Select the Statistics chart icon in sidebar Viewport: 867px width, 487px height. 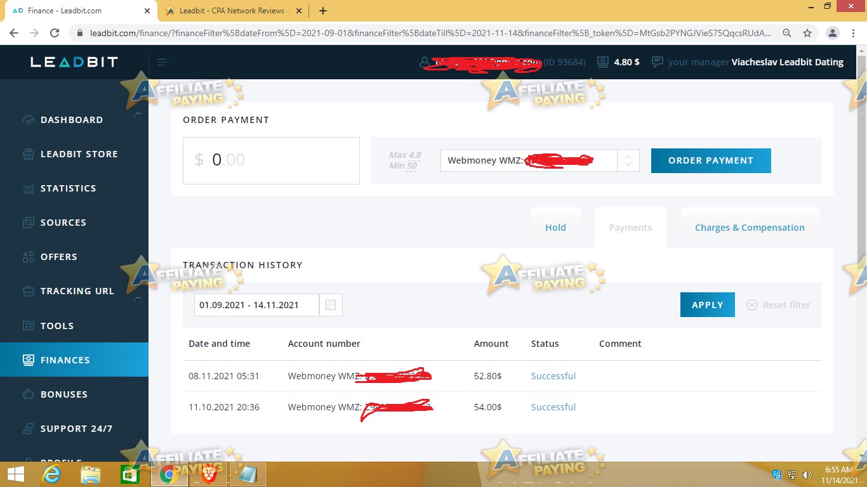point(28,188)
